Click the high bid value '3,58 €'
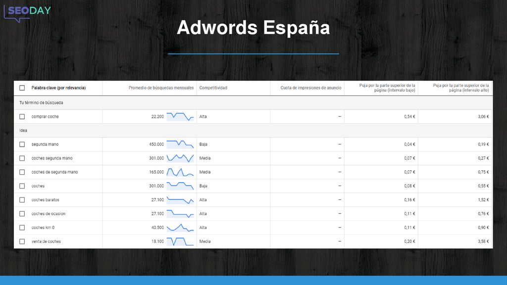 pyautogui.click(x=483, y=241)
